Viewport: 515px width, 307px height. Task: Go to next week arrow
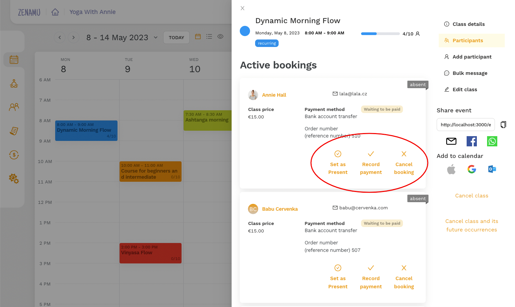tap(74, 37)
